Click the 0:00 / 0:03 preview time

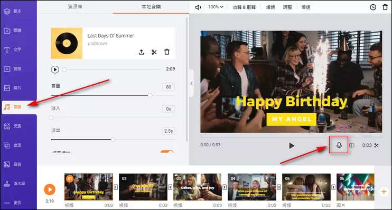[210, 145]
